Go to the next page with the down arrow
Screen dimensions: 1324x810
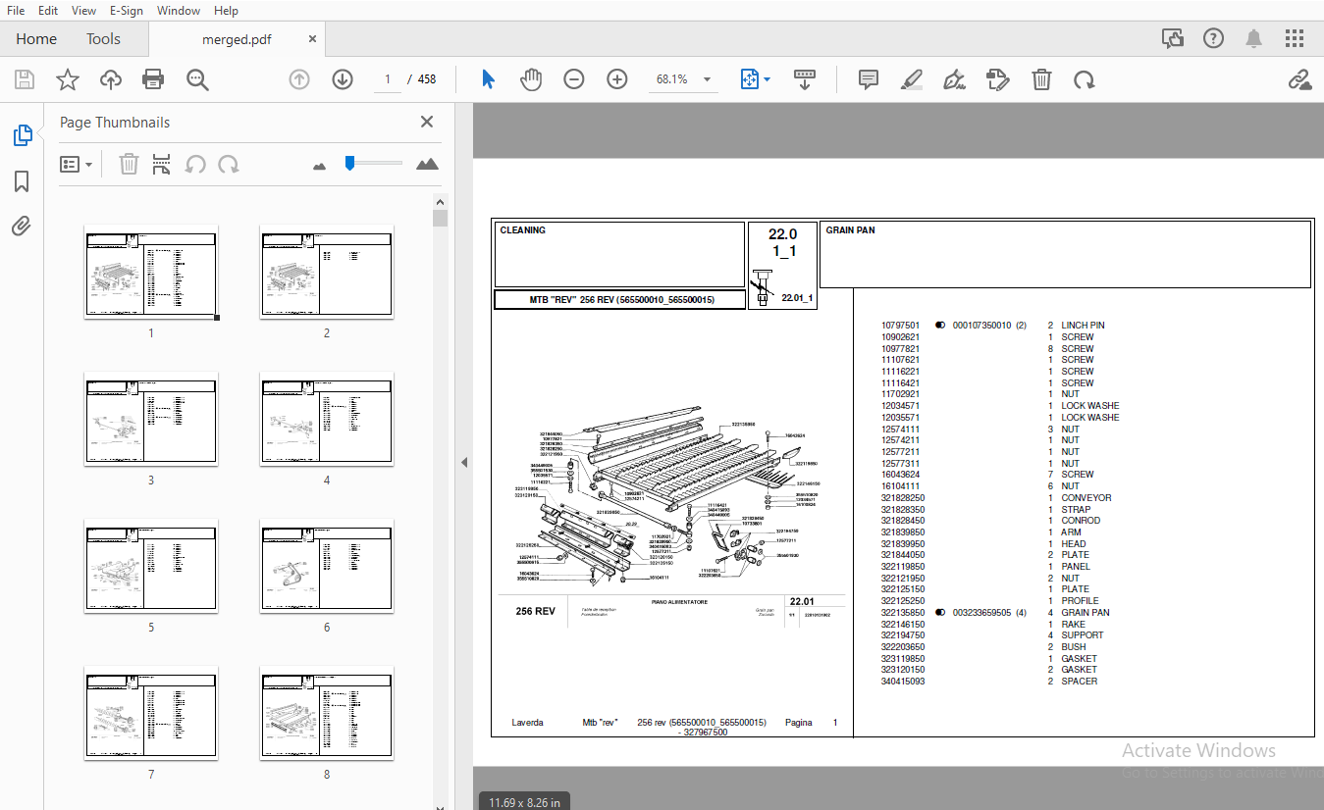click(x=343, y=79)
